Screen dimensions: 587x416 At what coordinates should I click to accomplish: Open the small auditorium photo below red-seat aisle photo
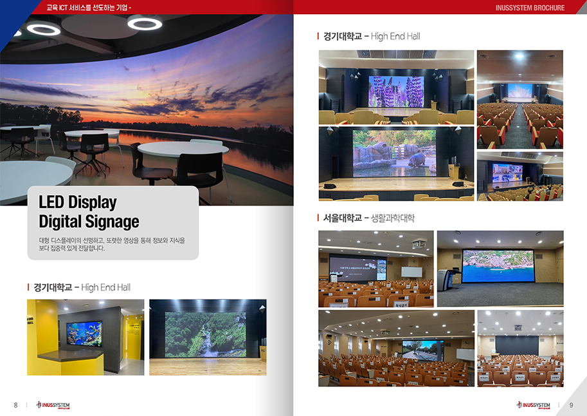(x=519, y=176)
